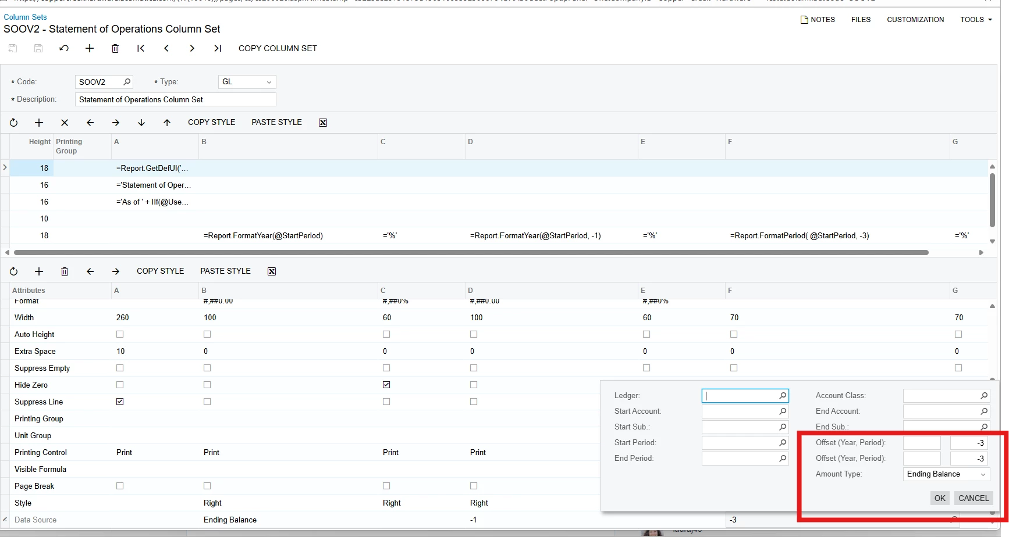Click Paste Style in the header grid toolbar
This screenshot has height=537, width=1009.
click(276, 123)
